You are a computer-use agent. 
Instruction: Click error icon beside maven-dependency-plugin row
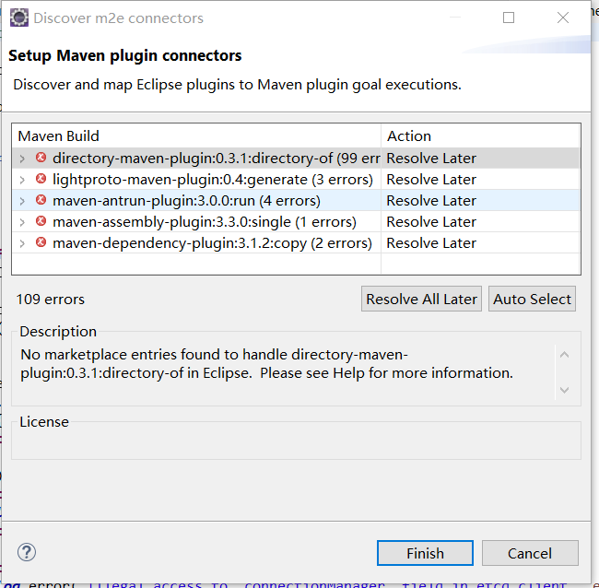click(x=41, y=242)
